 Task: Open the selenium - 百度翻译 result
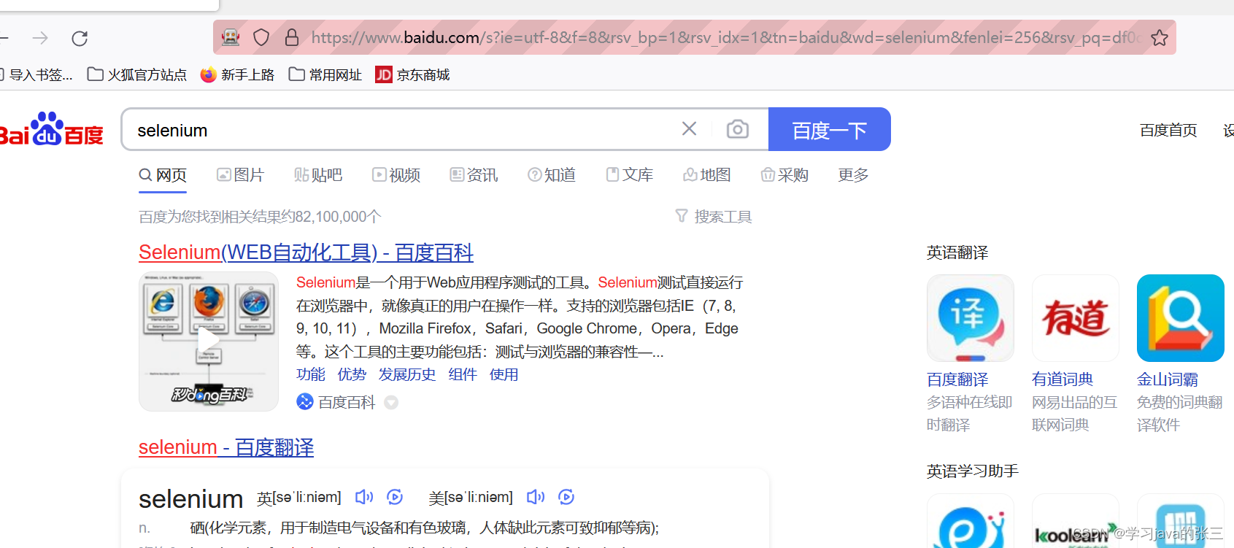226,447
